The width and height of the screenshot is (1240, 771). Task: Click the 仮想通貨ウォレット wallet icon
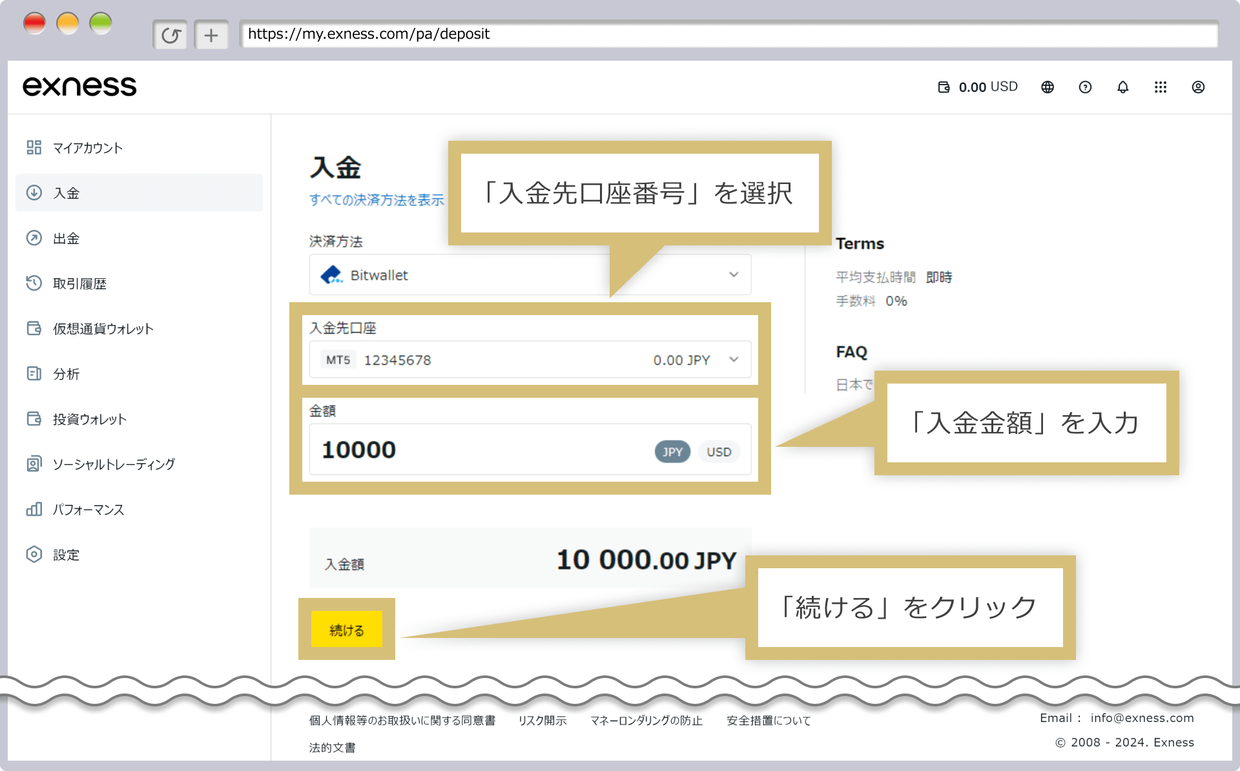point(34,328)
